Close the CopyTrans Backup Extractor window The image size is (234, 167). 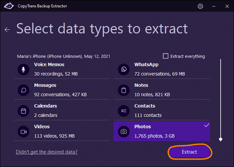point(227,6)
